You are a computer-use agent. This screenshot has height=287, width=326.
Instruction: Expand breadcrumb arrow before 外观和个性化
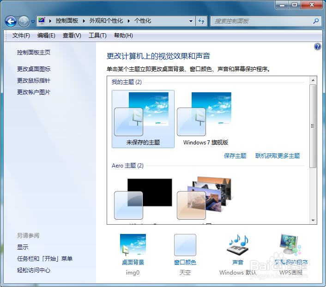point(84,21)
